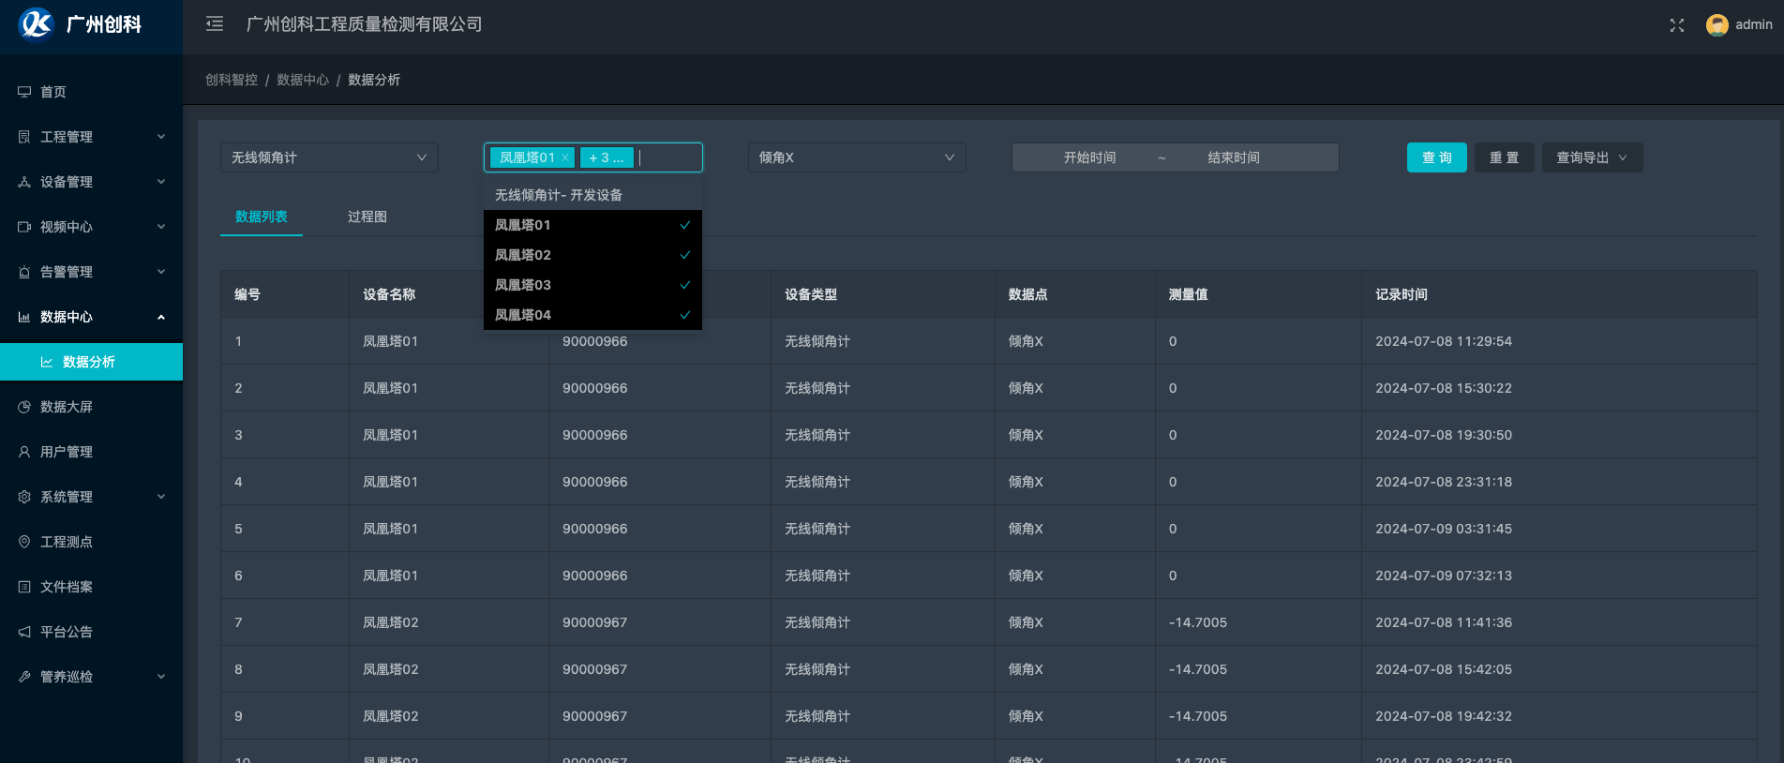Switch to the 过程图 tab

[367, 217]
